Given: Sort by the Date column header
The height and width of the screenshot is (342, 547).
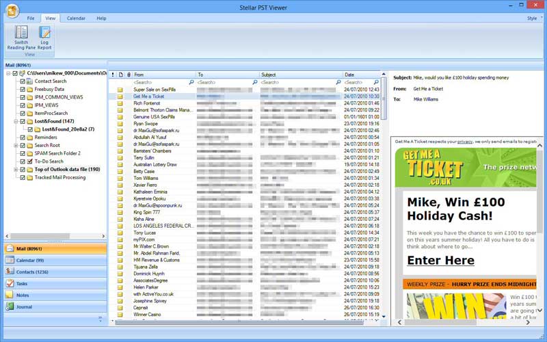Looking at the screenshot, I should 362,75.
